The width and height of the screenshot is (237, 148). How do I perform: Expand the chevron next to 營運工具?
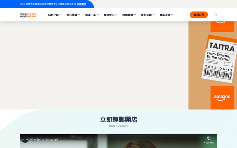(x=98, y=15)
